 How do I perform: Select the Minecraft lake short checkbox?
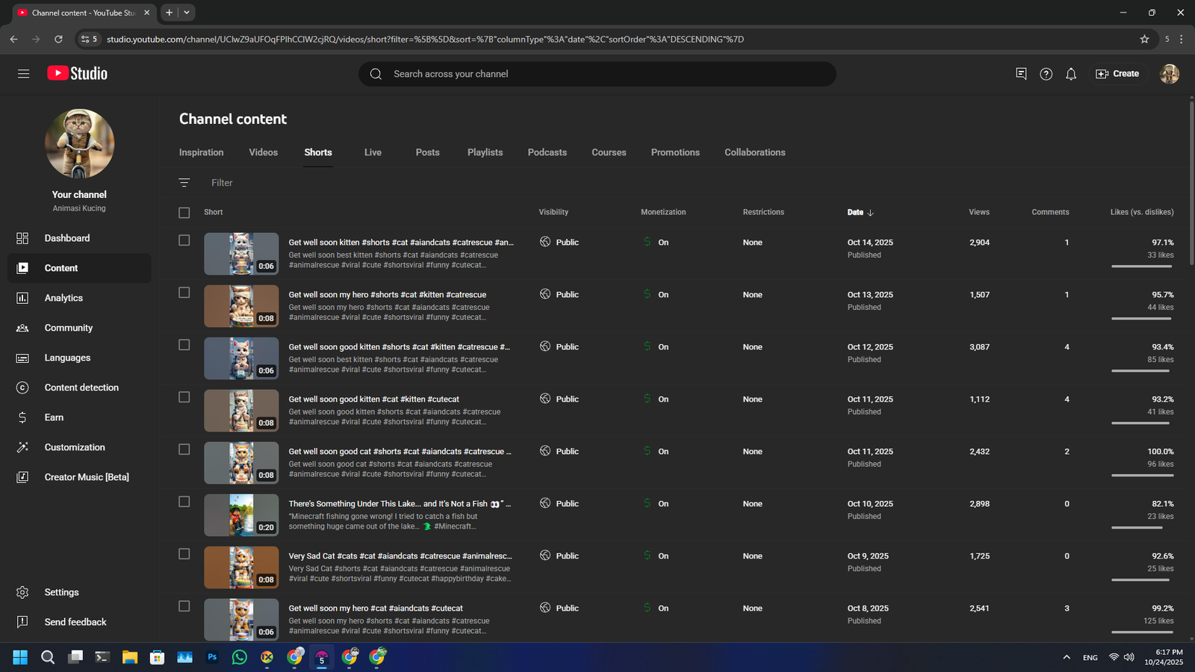pyautogui.click(x=184, y=502)
